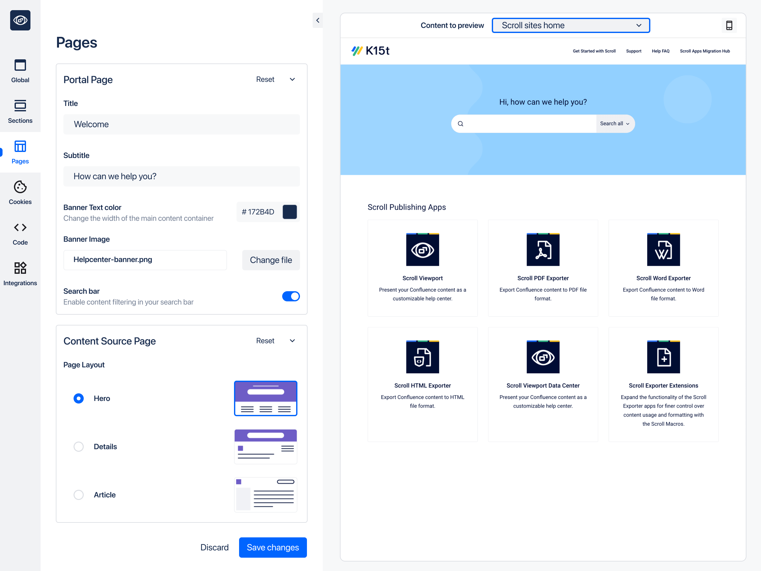Select the Pages sidebar item
Viewport: 761px width, 571px height.
click(20, 152)
